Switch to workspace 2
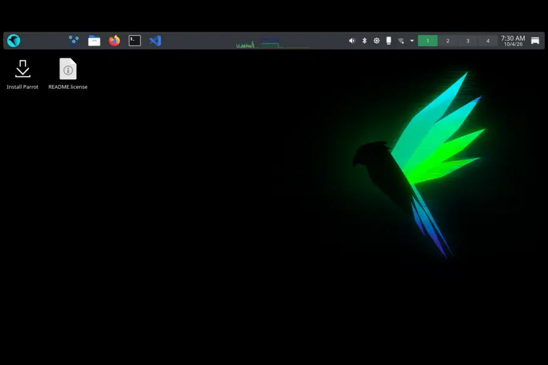Viewport: 548px width, 365px height. tap(448, 41)
